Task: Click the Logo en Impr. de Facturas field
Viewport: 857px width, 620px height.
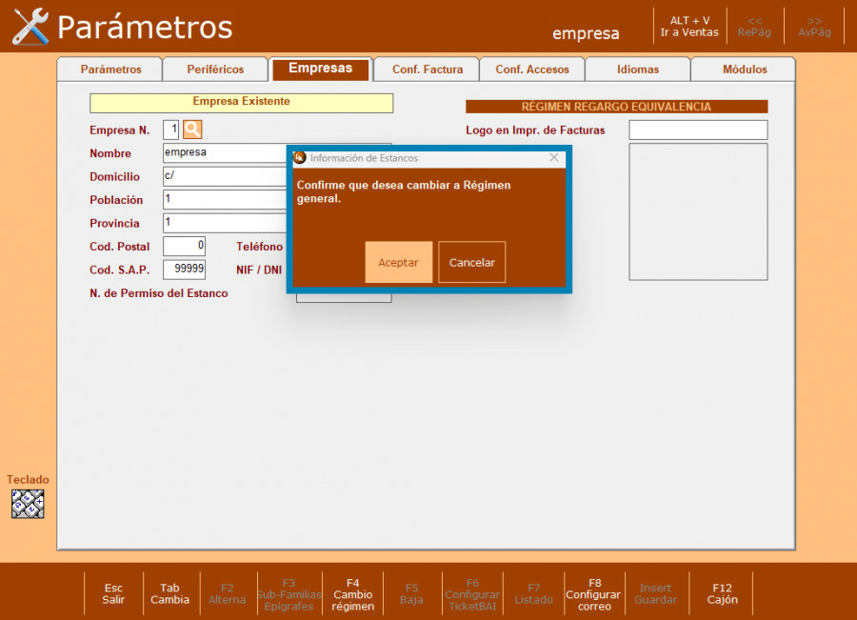Action: point(697,130)
